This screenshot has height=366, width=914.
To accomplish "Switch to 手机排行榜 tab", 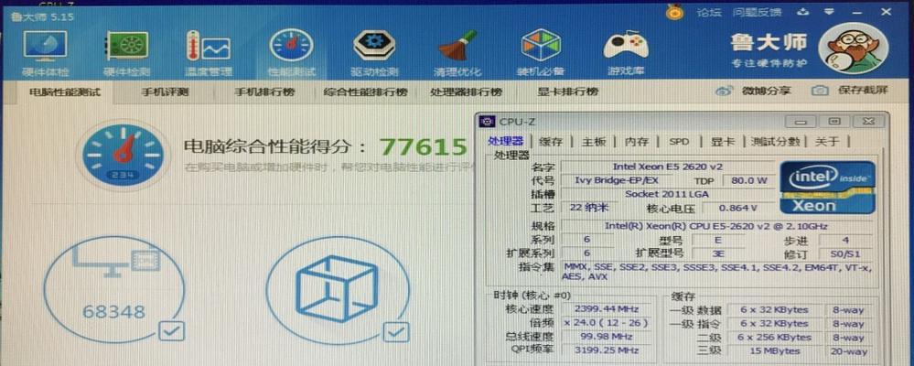I will (x=264, y=92).
